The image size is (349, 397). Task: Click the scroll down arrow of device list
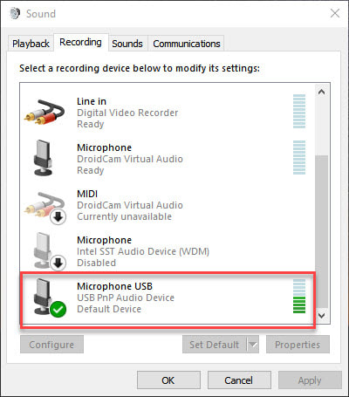[x=321, y=315]
